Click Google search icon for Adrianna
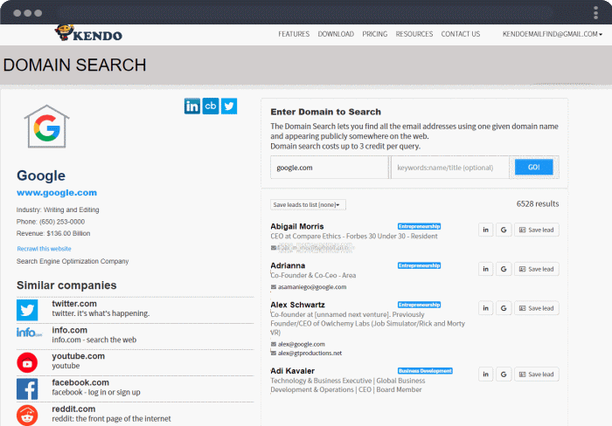This screenshot has width=612, height=426. [x=504, y=269]
